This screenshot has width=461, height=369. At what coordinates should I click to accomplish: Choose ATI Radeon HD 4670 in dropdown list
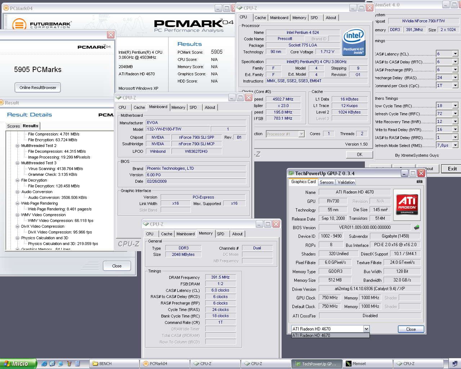tap(330, 335)
